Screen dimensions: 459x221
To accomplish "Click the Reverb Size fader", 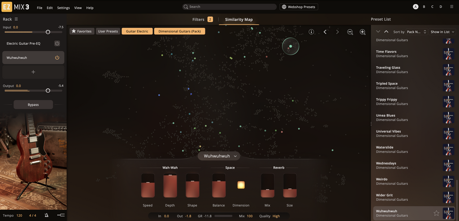I will pyautogui.click(x=290, y=185).
